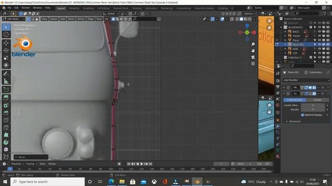The image size is (332, 186).
Task: Open the Render properties tab icon
Action: 278,81
